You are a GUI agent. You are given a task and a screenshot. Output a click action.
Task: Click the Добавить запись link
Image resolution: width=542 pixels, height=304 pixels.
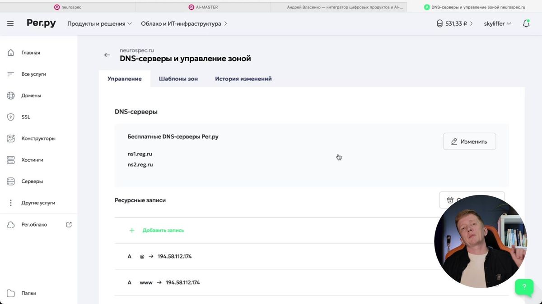click(163, 230)
